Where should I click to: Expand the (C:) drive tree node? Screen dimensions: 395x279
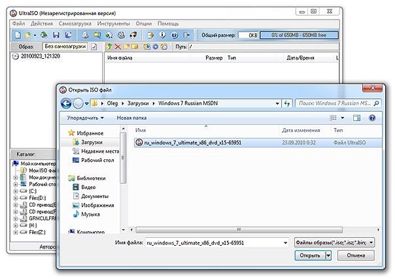coord(15,191)
